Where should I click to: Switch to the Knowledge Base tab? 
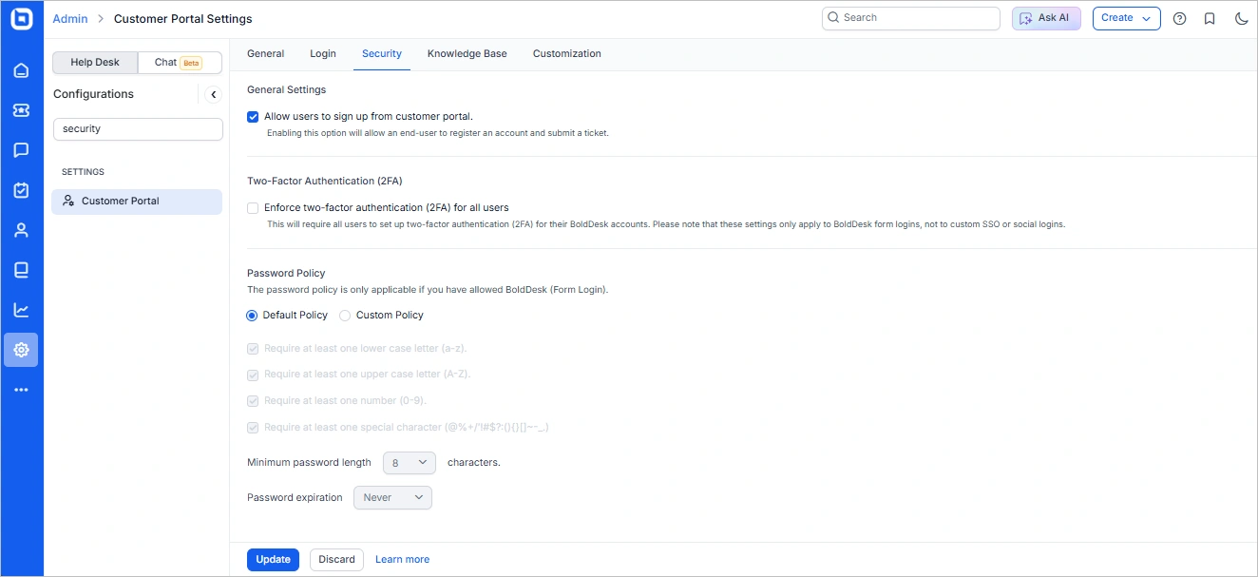[467, 54]
